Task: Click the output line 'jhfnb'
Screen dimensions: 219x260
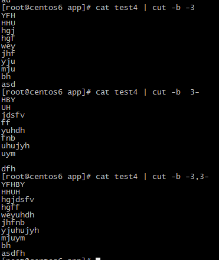Action: [x=13, y=223]
